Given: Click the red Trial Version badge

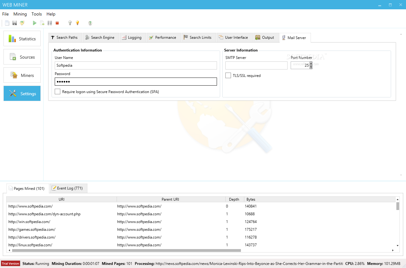Looking at the screenshot, I should (11, 264).
